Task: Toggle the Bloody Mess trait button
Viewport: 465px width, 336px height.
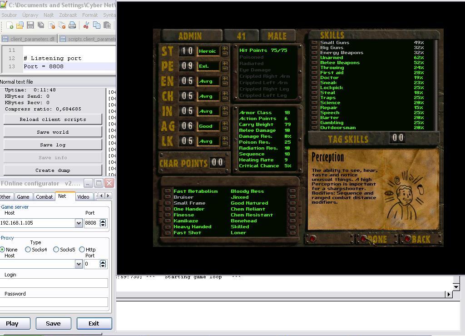Action: [292, 191]
